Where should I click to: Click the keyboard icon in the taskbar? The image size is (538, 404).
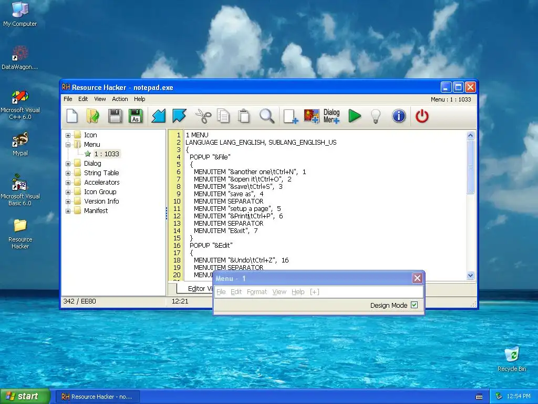point(479,397)
